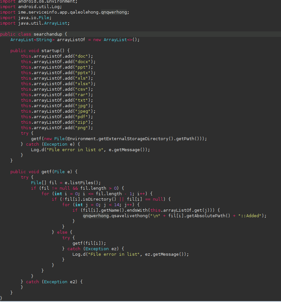The image size is (281, 302).
Task: Click the add("jpeg") line
Action: tap(58, 111)
